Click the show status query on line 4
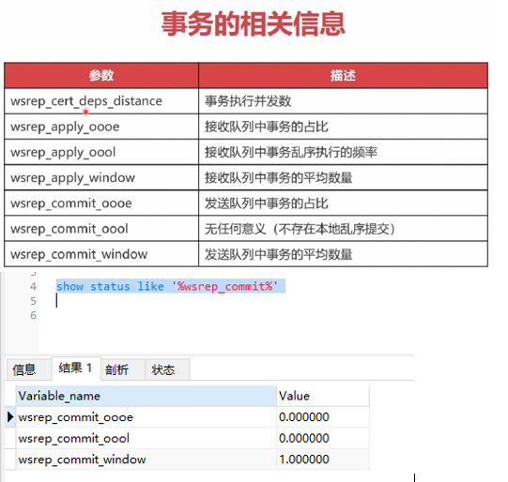This screenshot has width=508, height=482. point(167,287)
